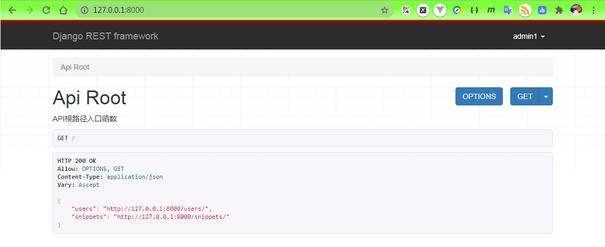Screen dimensions: 605x247
Task: Click the "users" JSON key
Action: point(84,209)
